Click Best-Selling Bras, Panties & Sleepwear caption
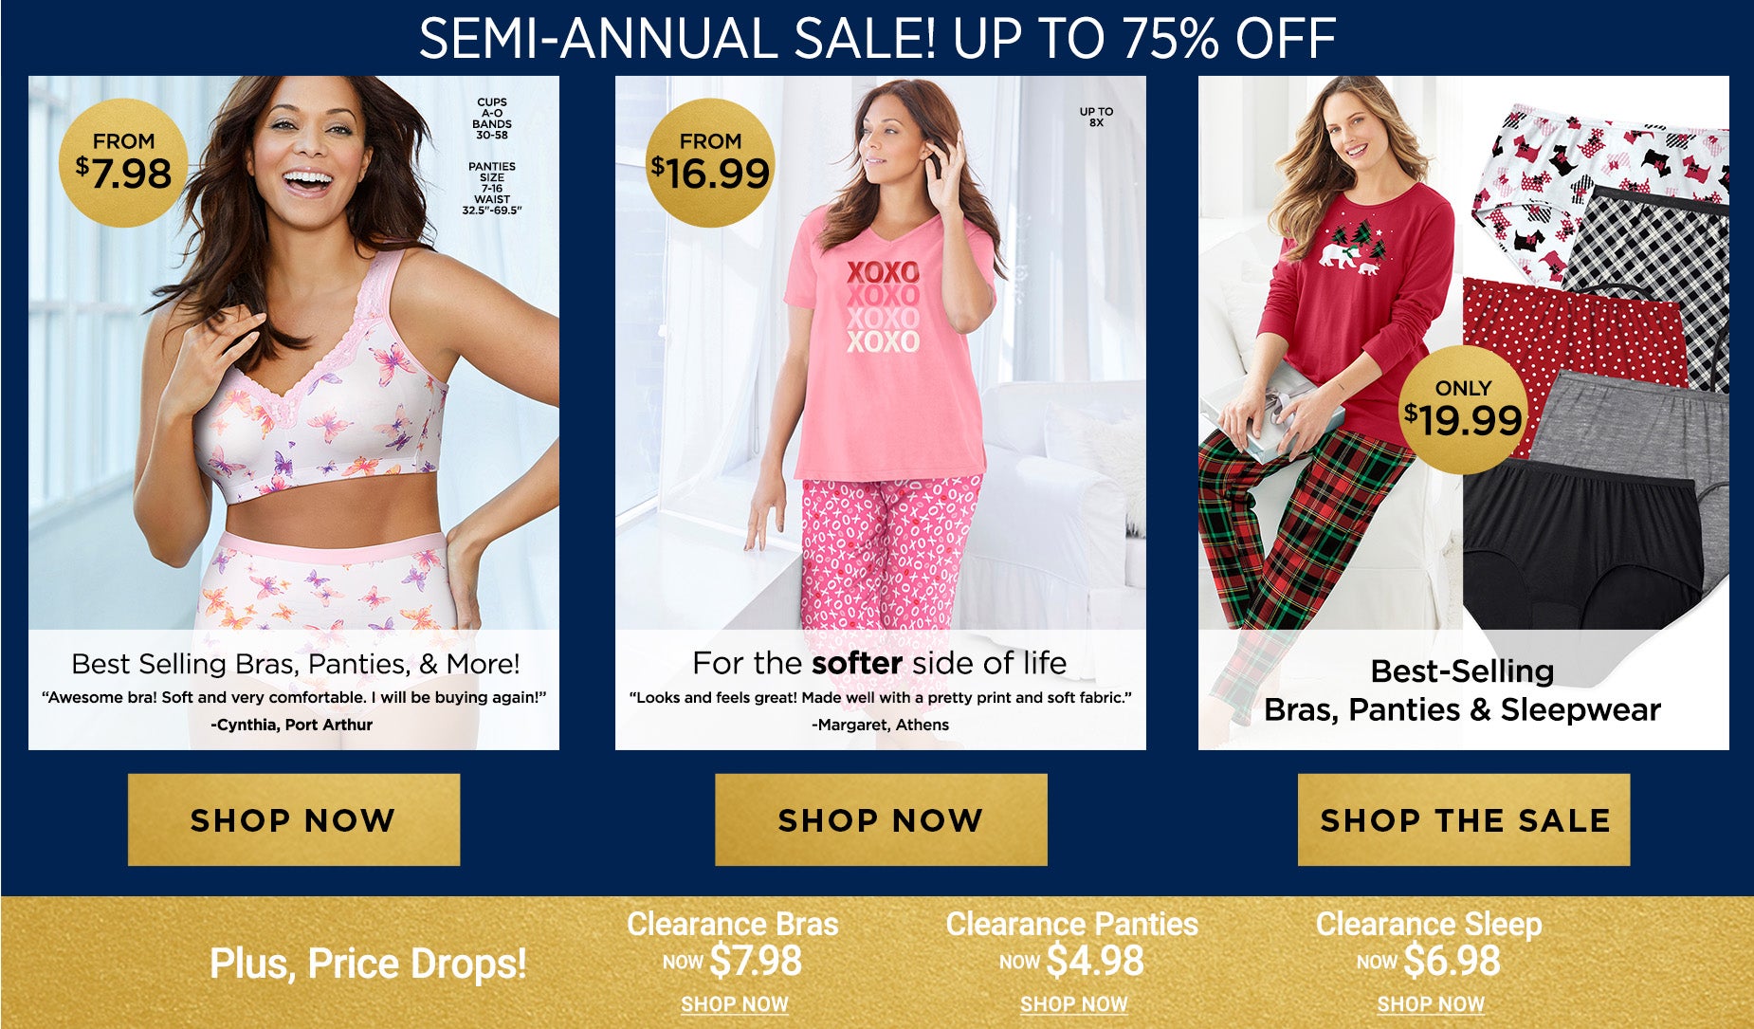The image size is (1754, 1029). click(1462, 690)
